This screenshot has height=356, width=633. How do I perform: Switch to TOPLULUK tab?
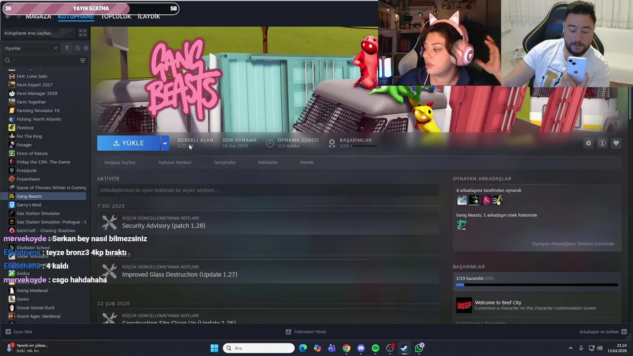click(x=116, y=16)
